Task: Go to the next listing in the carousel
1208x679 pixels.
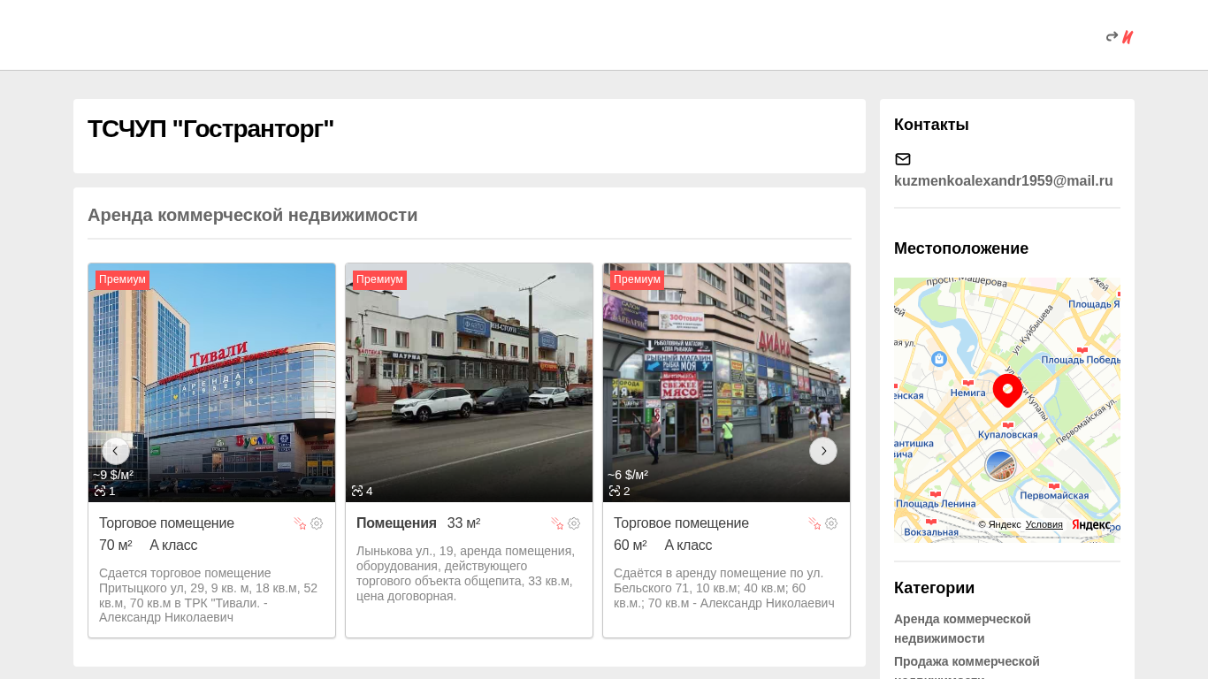Action: click(x=823, y=451)
